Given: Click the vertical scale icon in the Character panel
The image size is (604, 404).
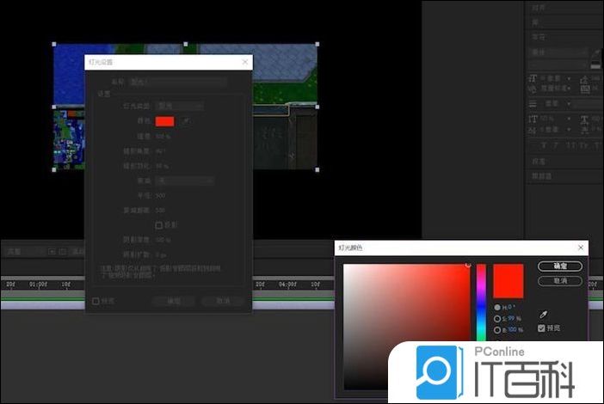Looking at the screenshot, I should 533,119.
